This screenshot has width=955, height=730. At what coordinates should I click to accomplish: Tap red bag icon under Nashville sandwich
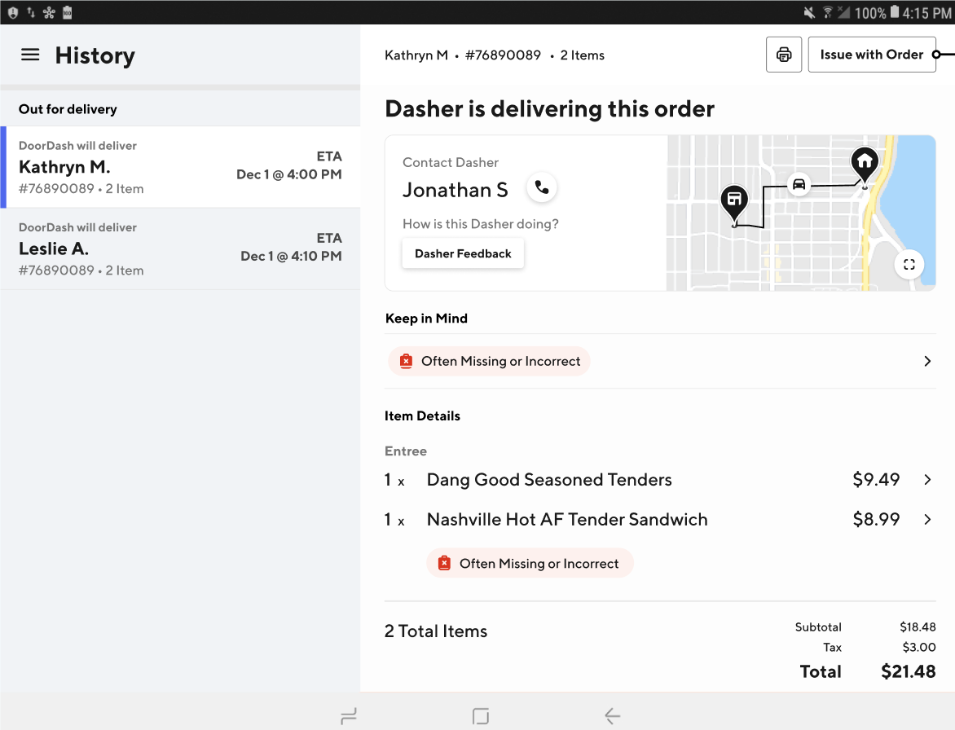tap(444, 563)
